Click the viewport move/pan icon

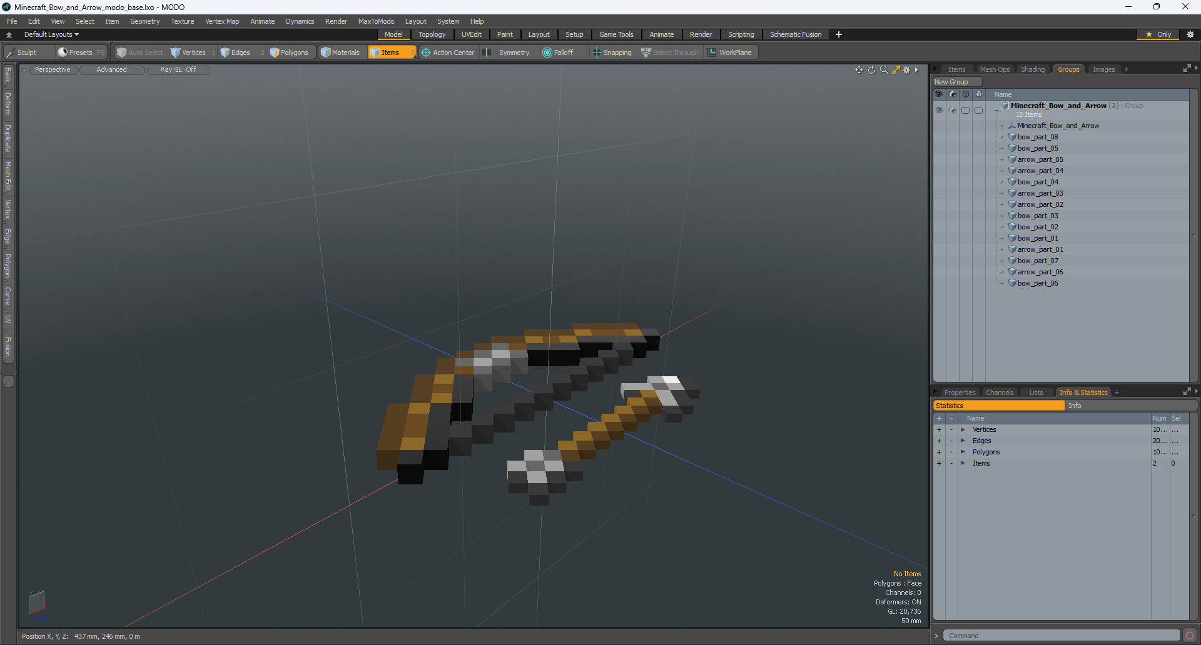pos(859,70)
